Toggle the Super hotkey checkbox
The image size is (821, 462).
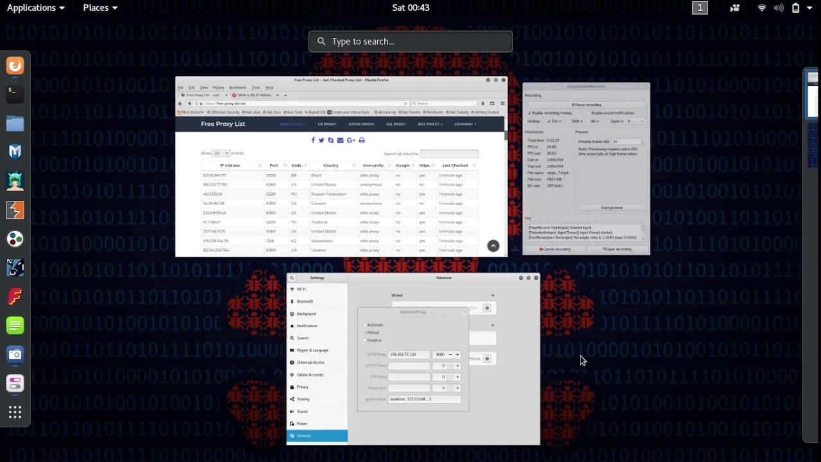[x=608, y=121]
